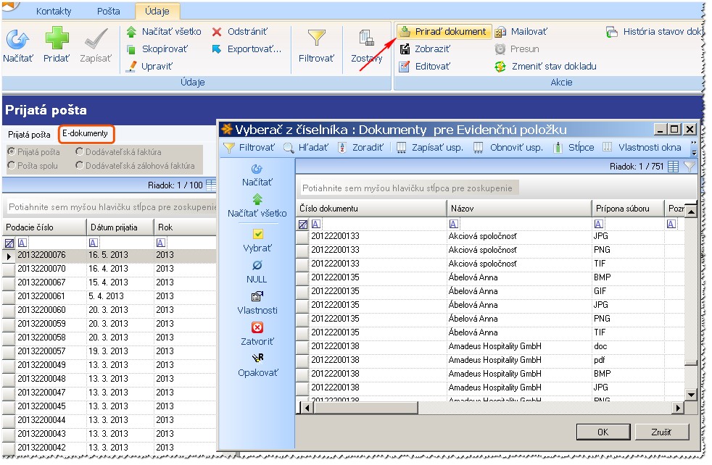
Task: Click Načítať všetko in the Údaje ribbon
Action: (x=163, y=32)
